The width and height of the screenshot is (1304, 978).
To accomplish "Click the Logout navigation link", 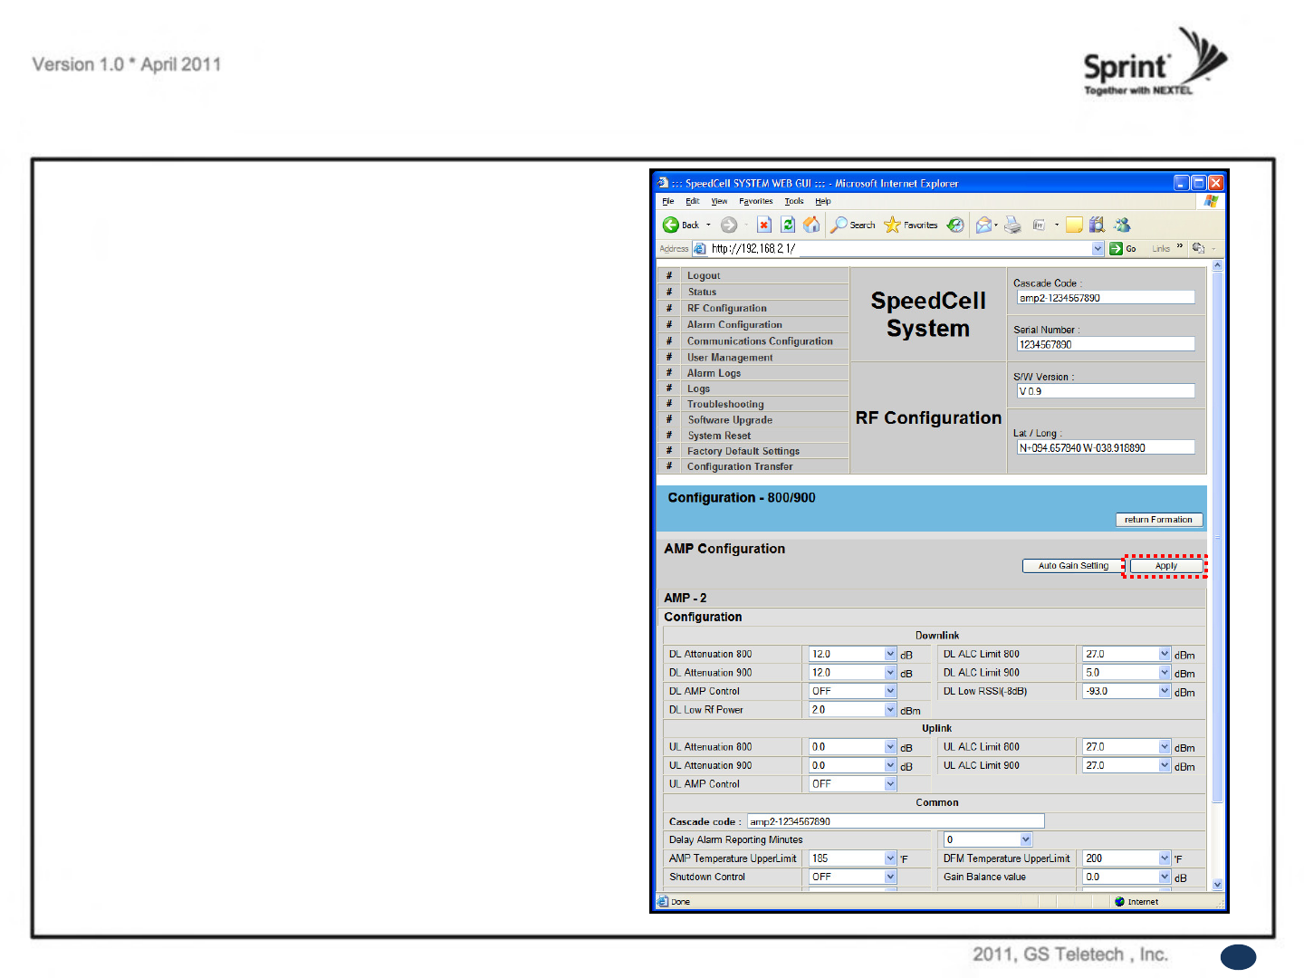I will click(x=704, y=275).
